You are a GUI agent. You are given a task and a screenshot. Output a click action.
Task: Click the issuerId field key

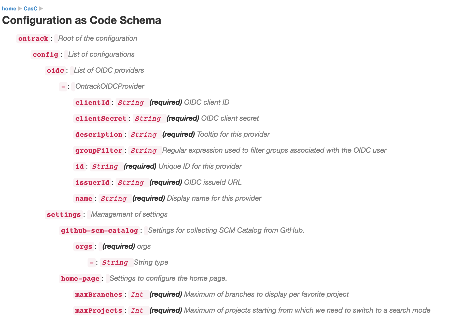click(92, 183)
